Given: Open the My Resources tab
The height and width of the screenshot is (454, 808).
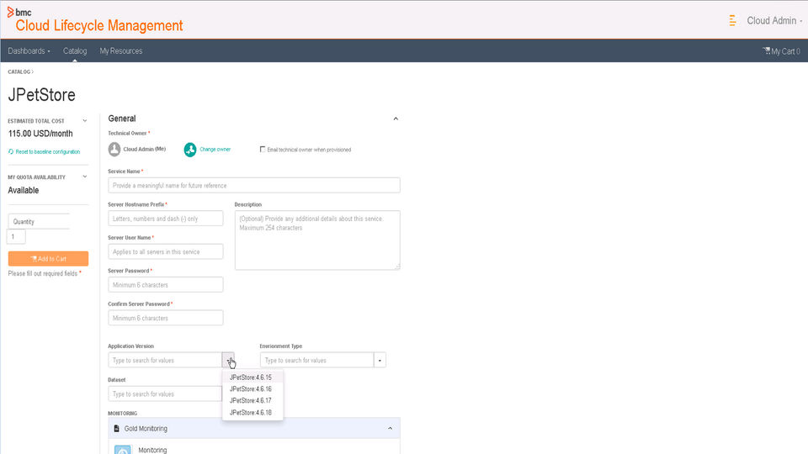Looking at the screenshot, I should 121,51.
